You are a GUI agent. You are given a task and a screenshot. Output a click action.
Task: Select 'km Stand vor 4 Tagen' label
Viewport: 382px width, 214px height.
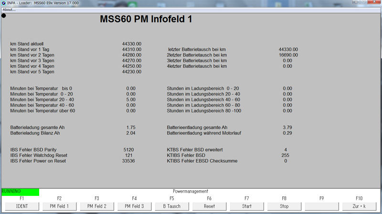(32, 66)
